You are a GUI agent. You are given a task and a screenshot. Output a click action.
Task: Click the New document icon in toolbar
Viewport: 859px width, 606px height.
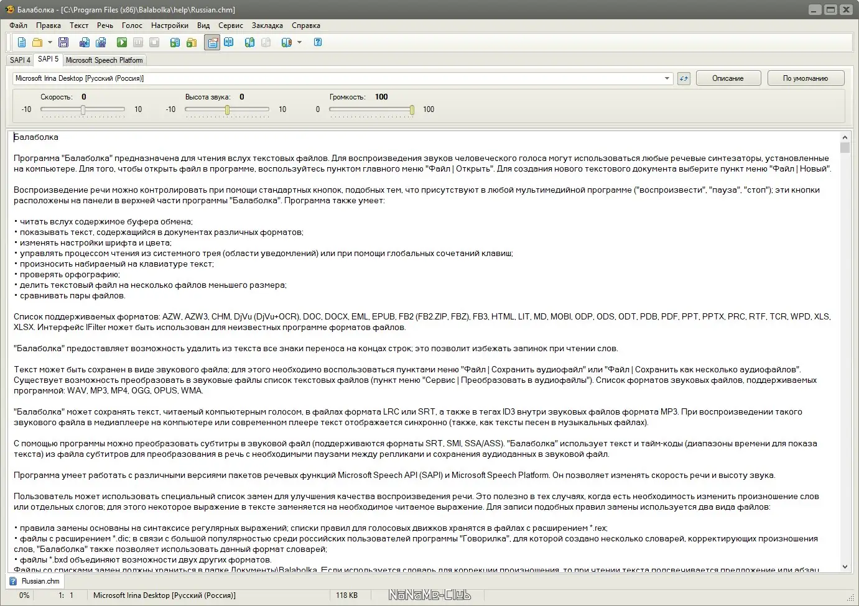22,42
